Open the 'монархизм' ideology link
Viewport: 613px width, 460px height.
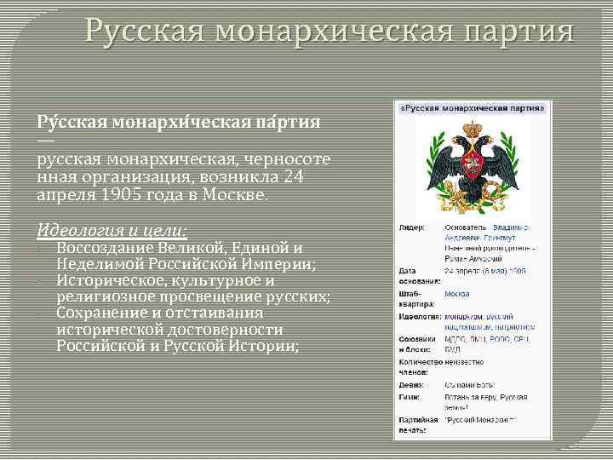click(463, 316)
